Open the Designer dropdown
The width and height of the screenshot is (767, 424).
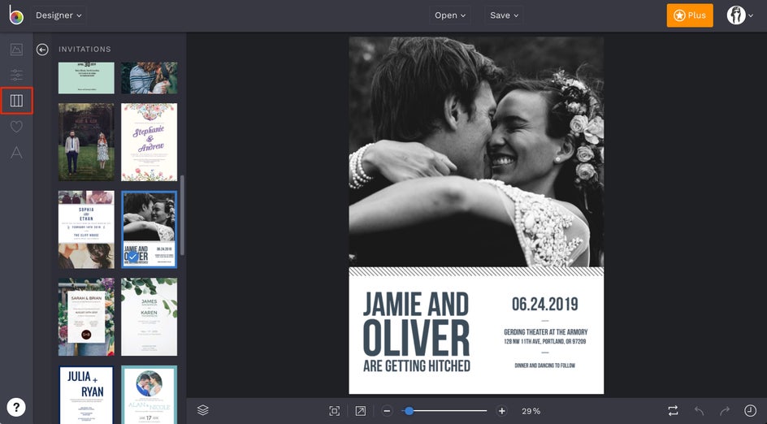point(58,15)
